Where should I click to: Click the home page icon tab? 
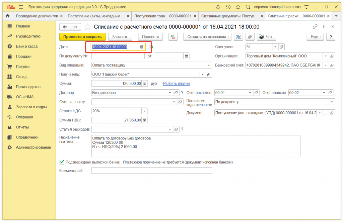click(7, 16)
